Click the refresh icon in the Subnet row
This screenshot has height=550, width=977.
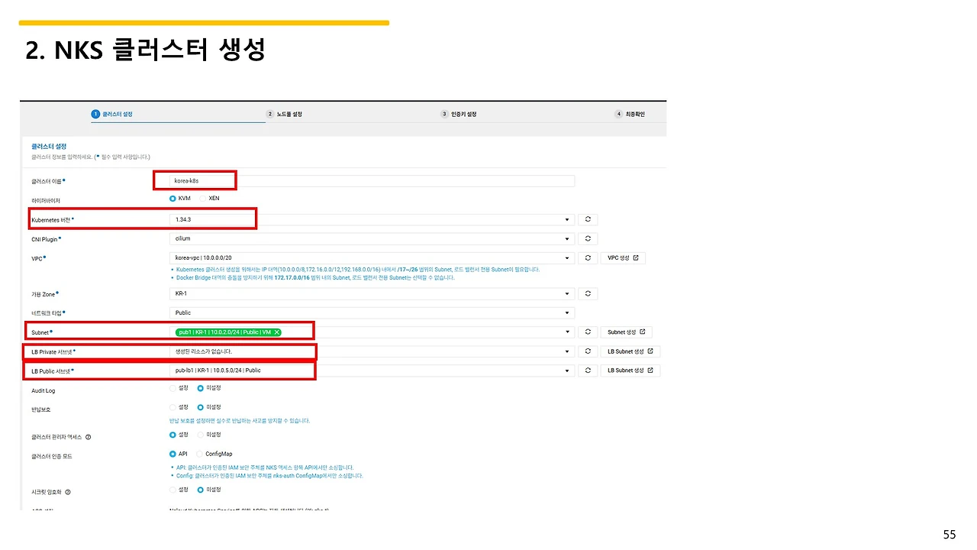coord(588,332)
